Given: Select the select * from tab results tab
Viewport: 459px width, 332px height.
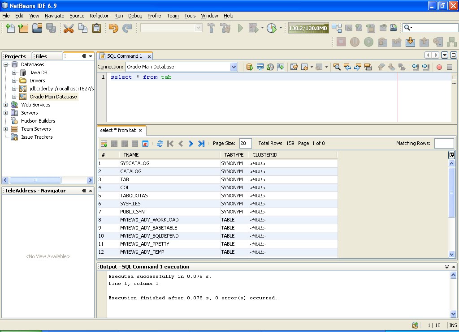Looking at the screenshot, I should point(118,130).
